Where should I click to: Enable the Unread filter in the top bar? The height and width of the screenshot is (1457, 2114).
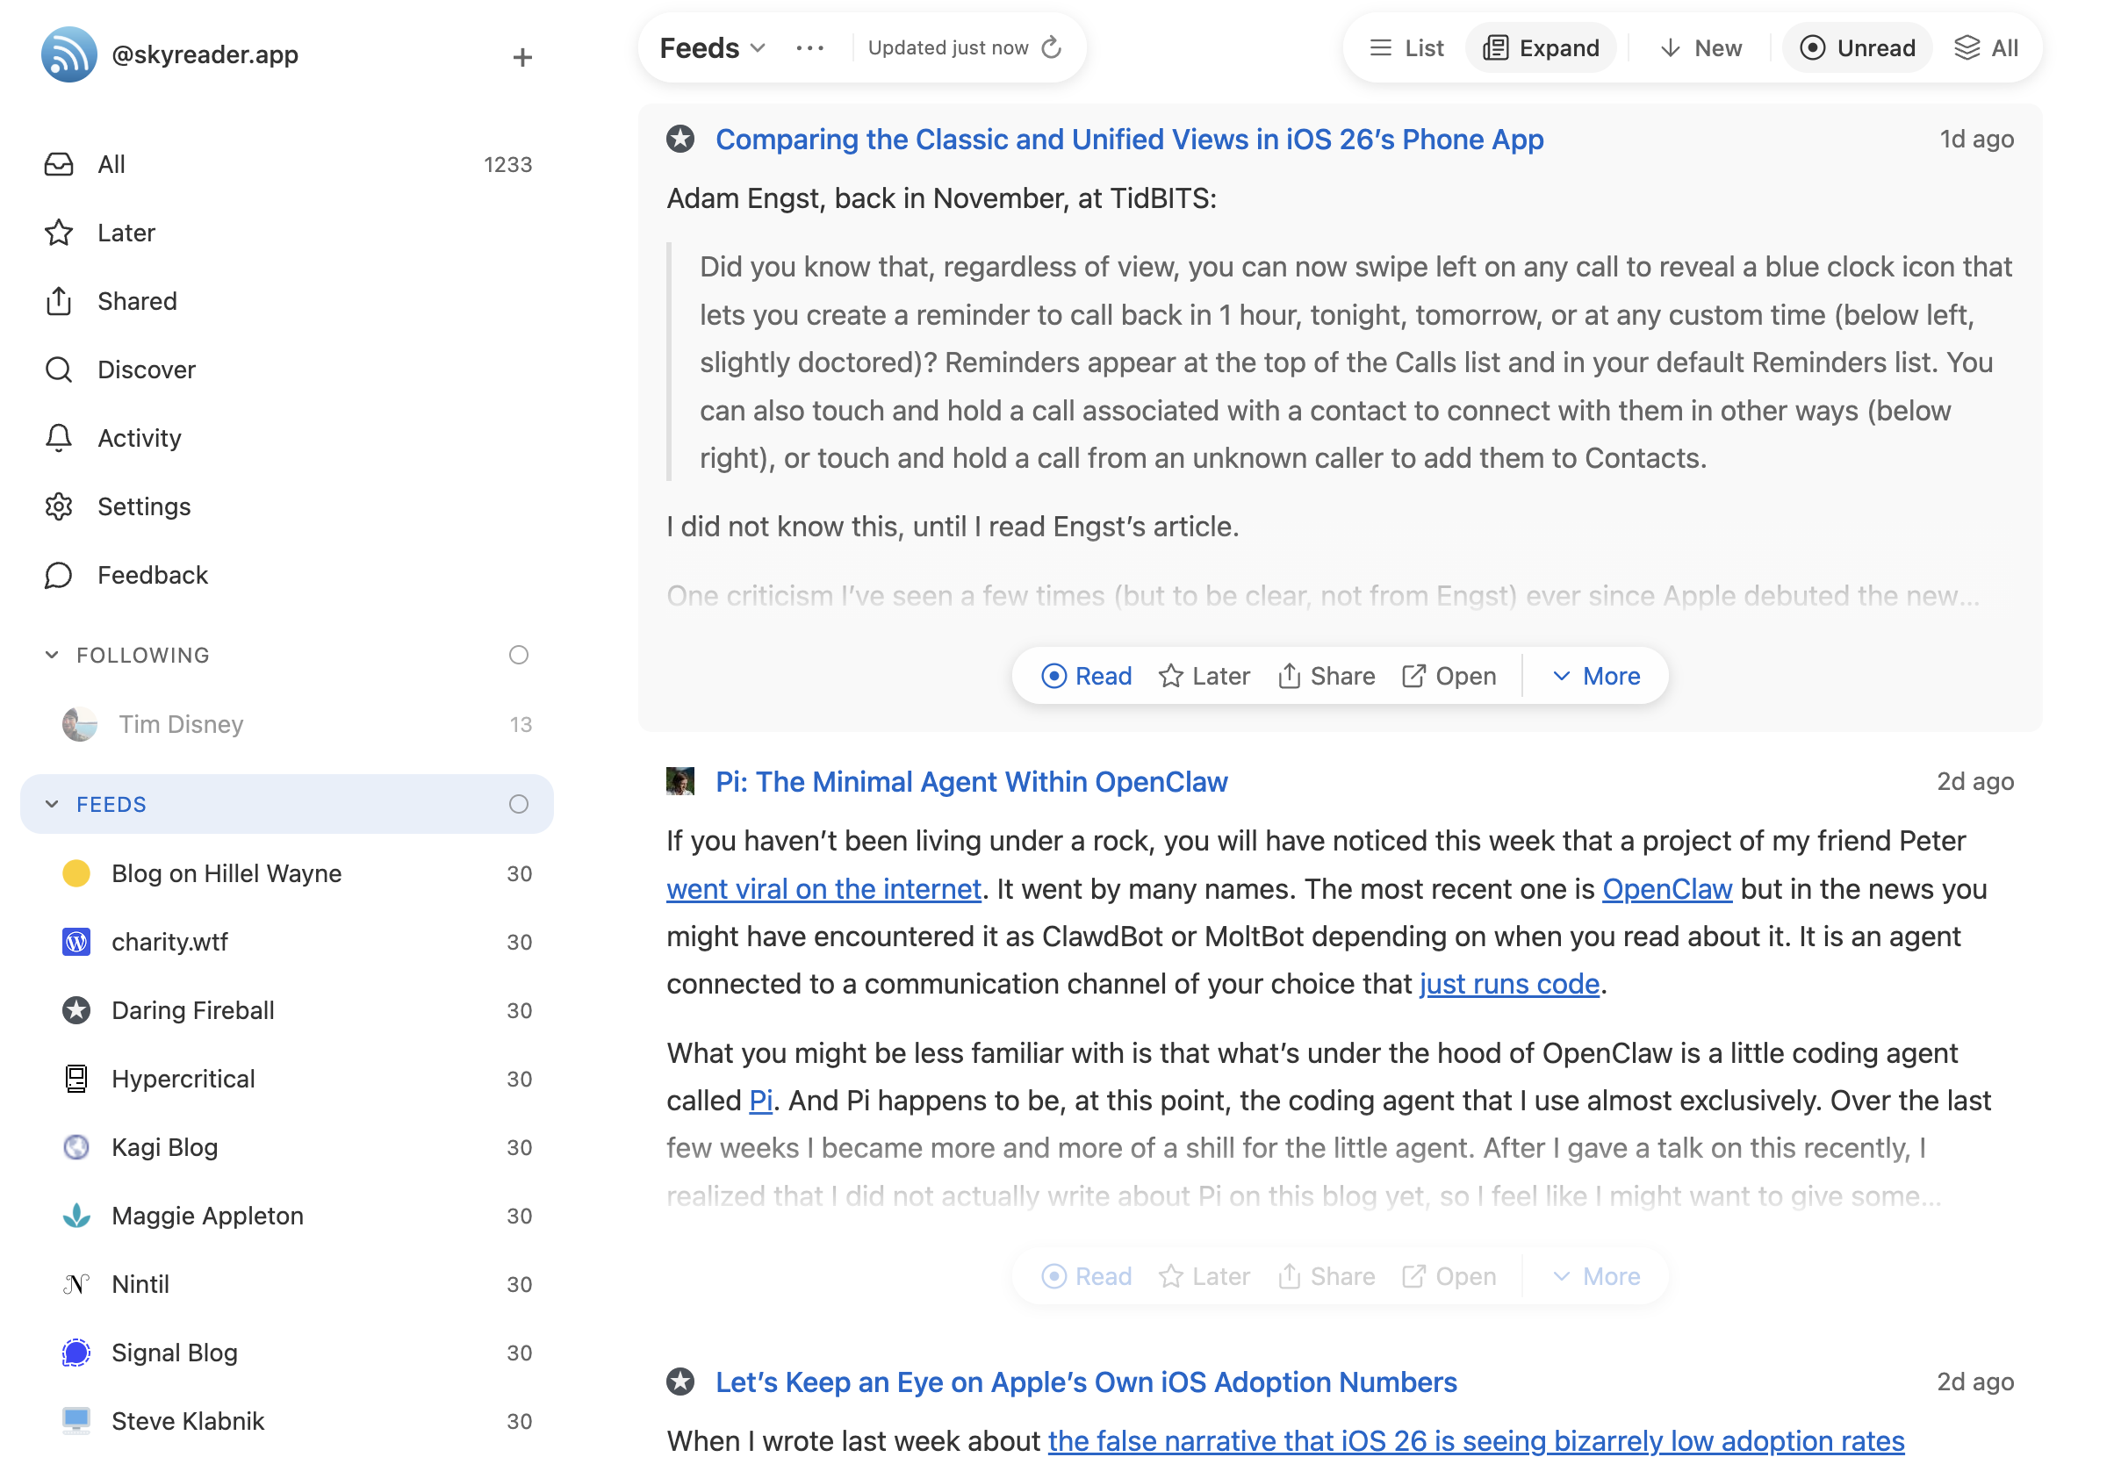pos(1857,47)
